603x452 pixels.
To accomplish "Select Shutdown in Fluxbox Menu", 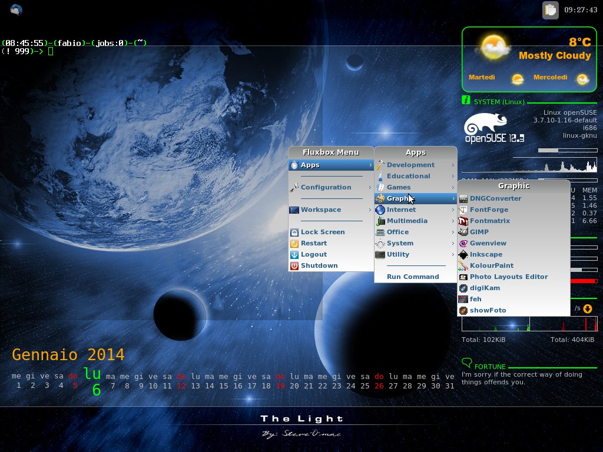I will [331, 265].
